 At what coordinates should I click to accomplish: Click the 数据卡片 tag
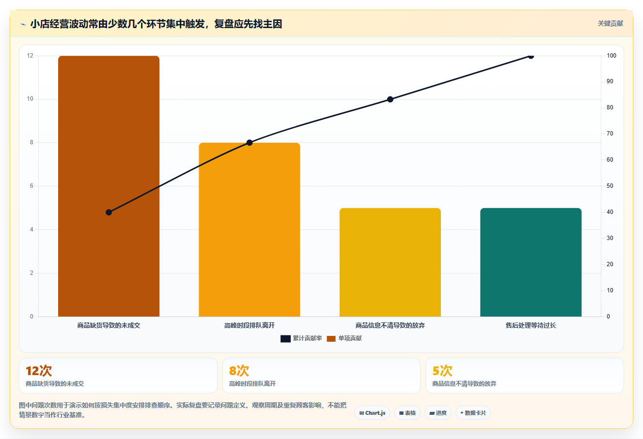click(473, 413)
